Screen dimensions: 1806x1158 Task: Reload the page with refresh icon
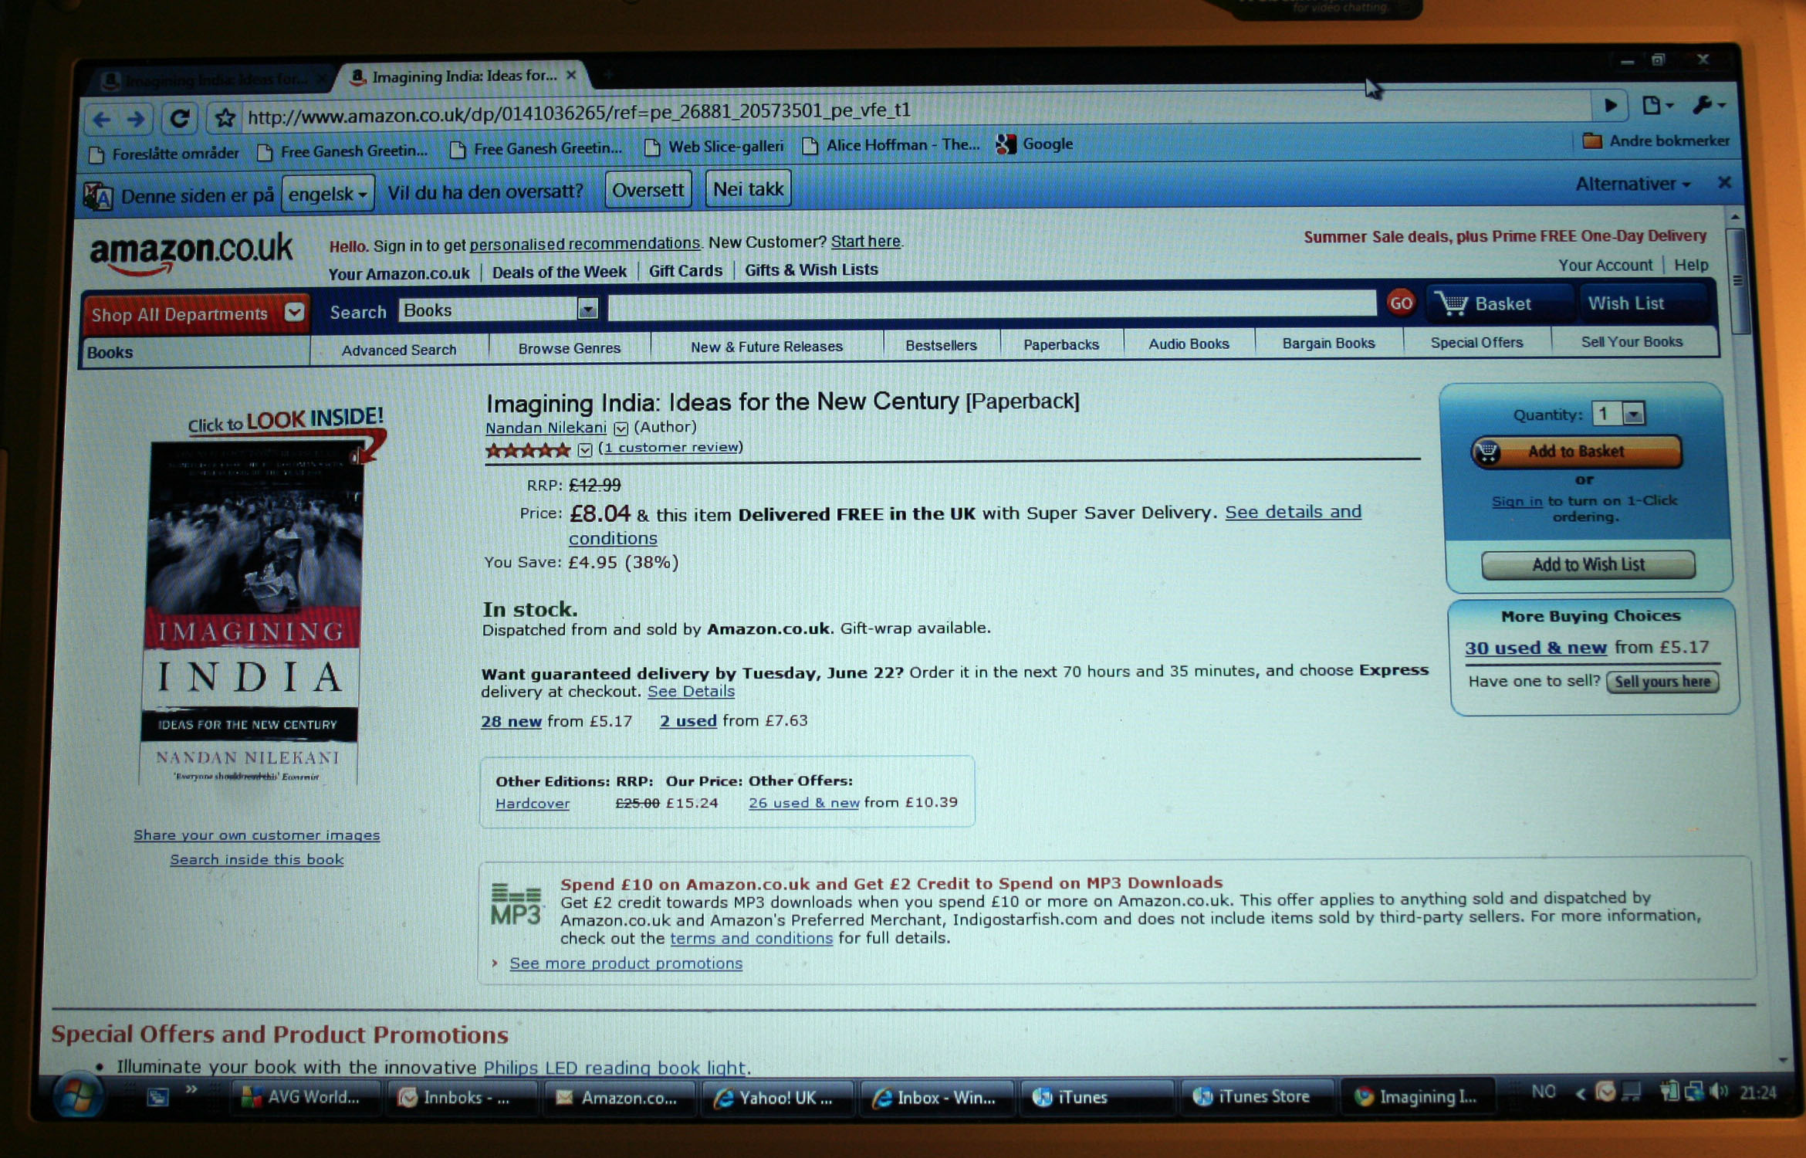pos(180,118)
